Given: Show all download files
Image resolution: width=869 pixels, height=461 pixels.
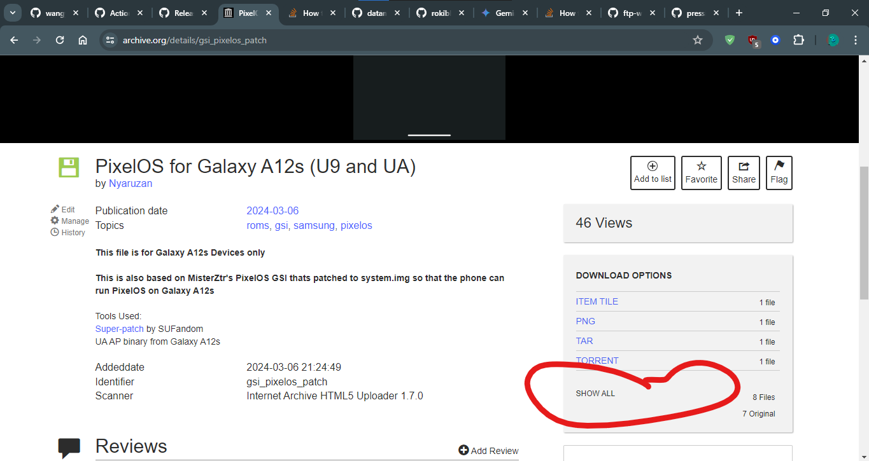Looking at the screenshot, I should point(595,393).
